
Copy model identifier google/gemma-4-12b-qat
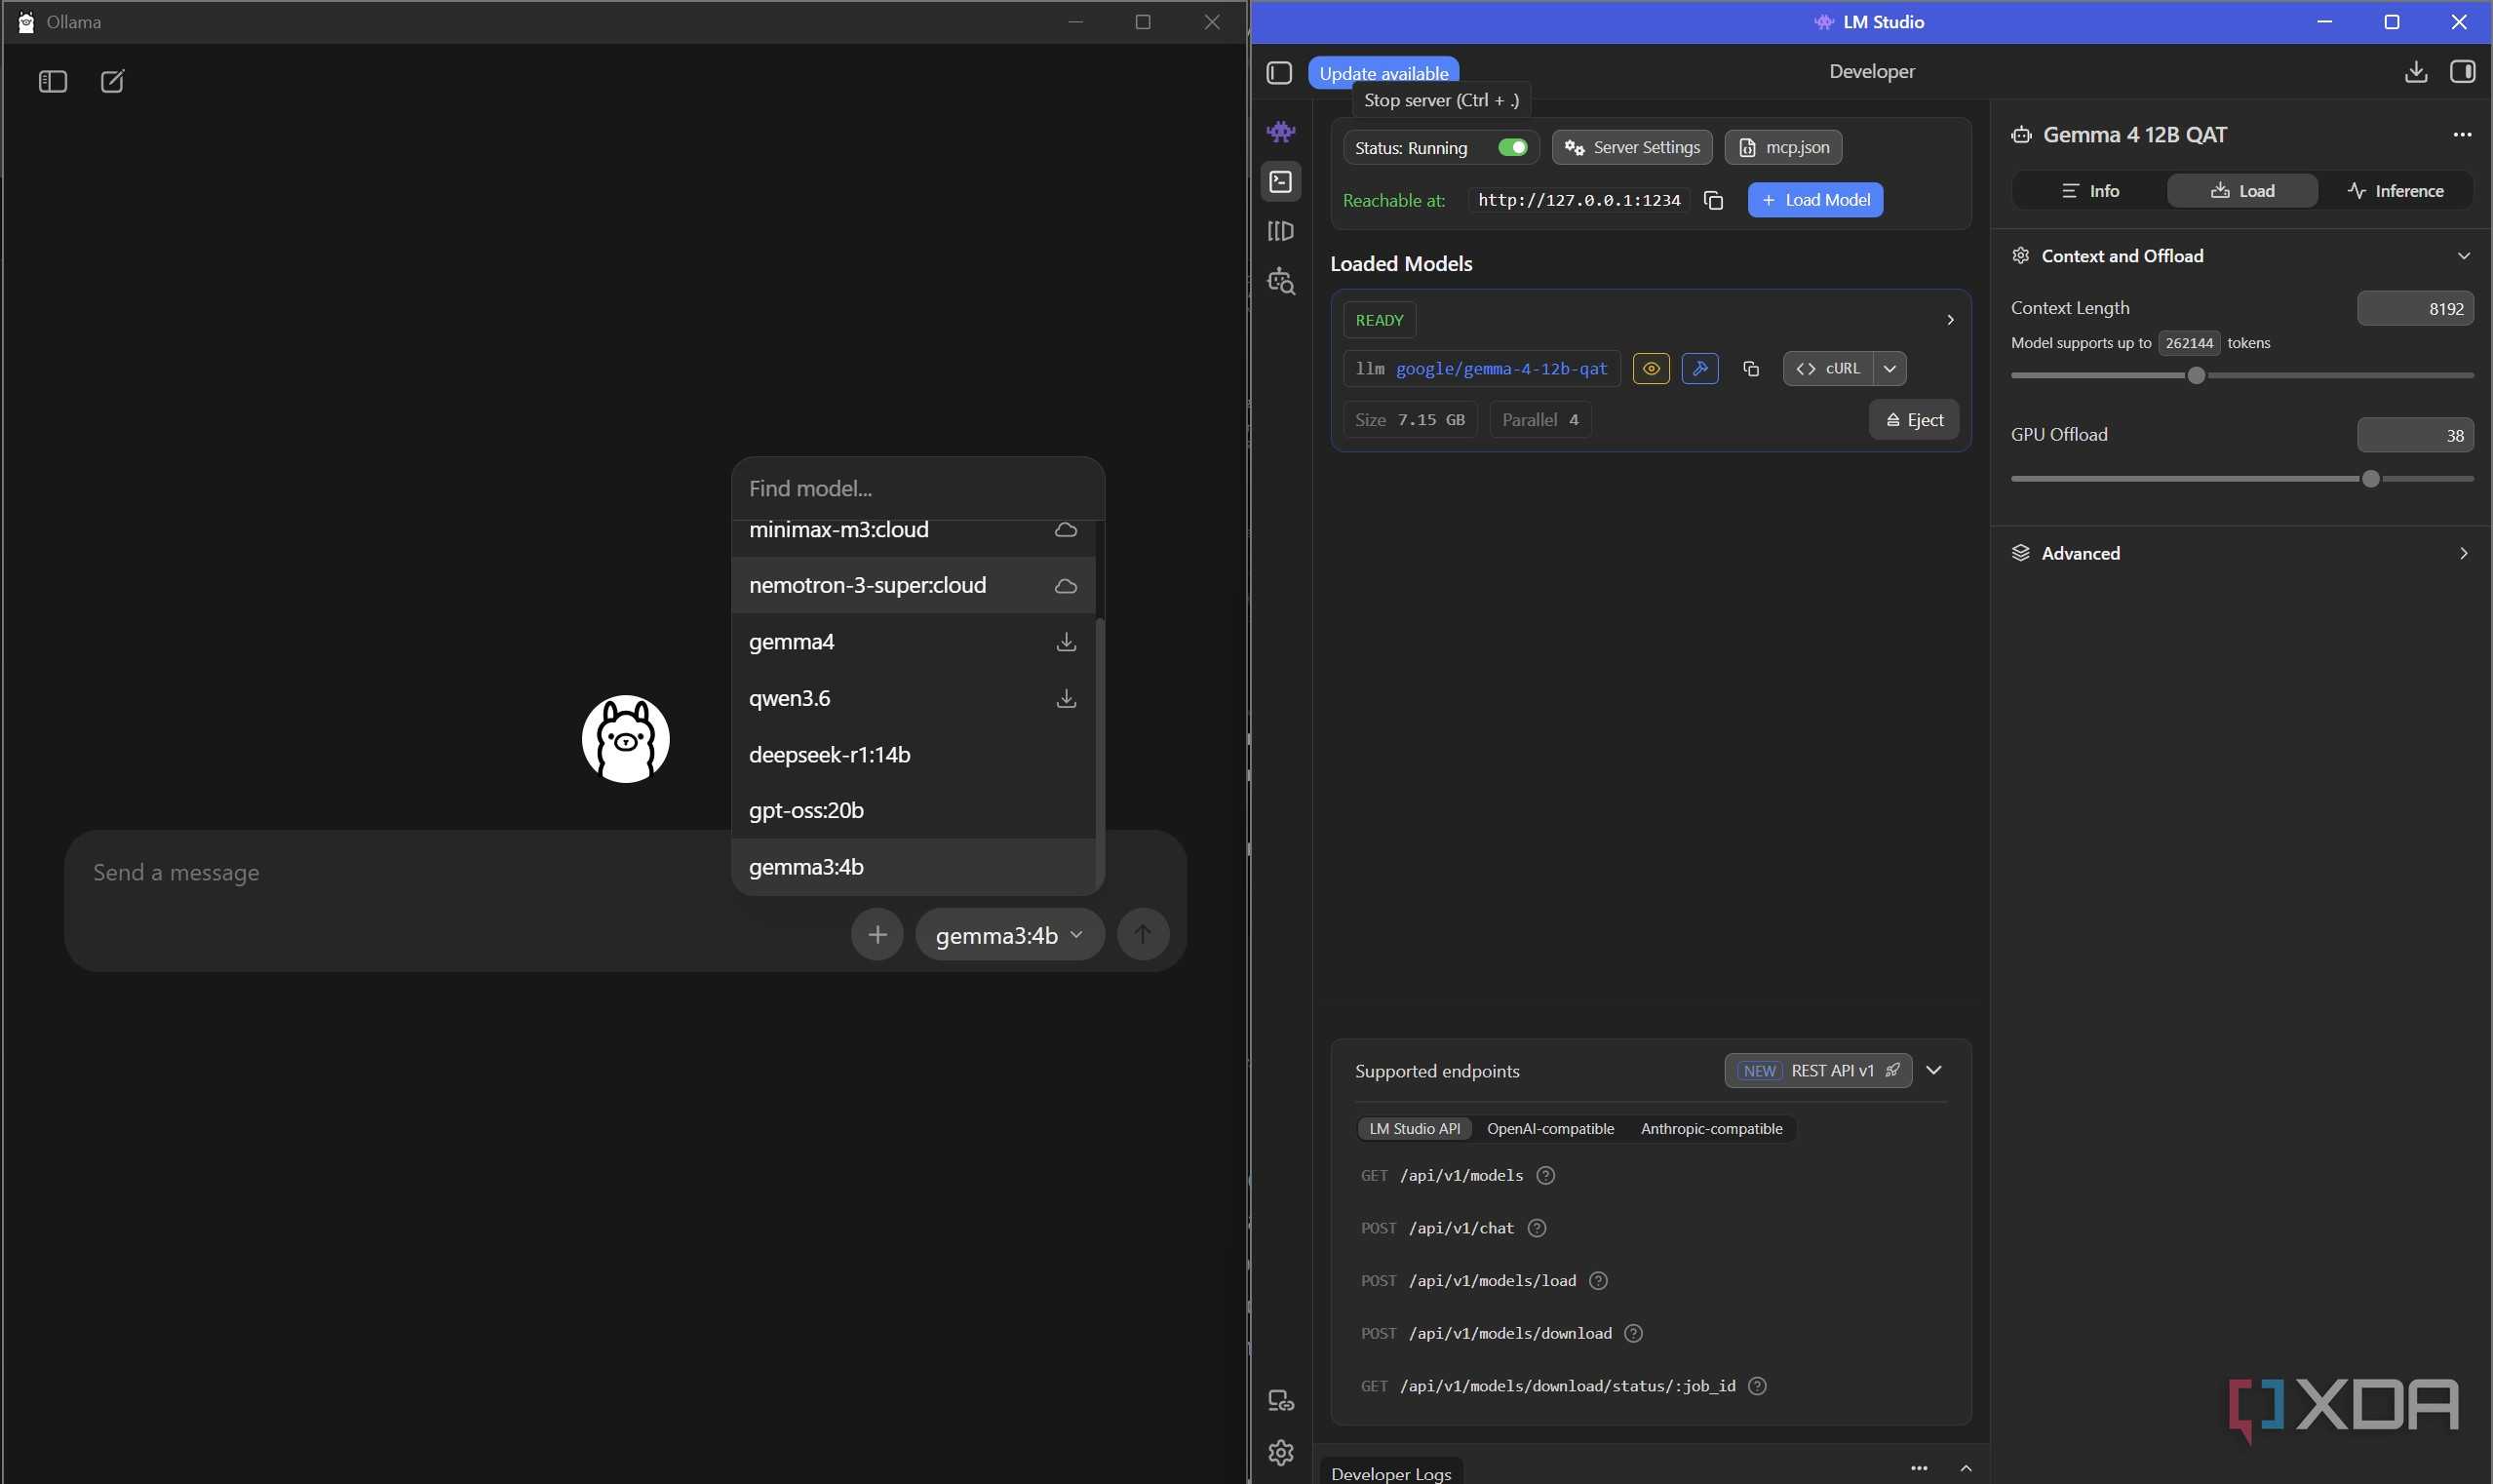1750,369
